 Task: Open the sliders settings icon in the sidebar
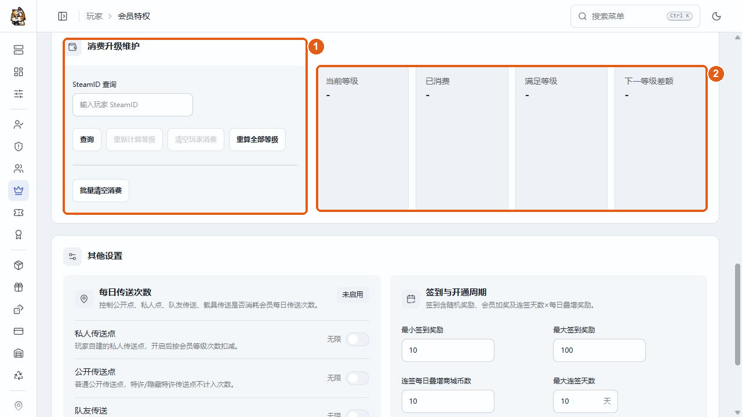coord(19,94)
